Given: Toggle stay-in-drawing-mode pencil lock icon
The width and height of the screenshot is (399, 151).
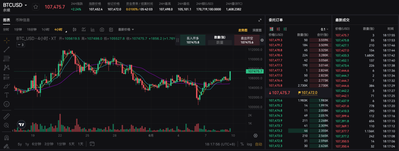Looking at the screenshot, I should 7,146.
